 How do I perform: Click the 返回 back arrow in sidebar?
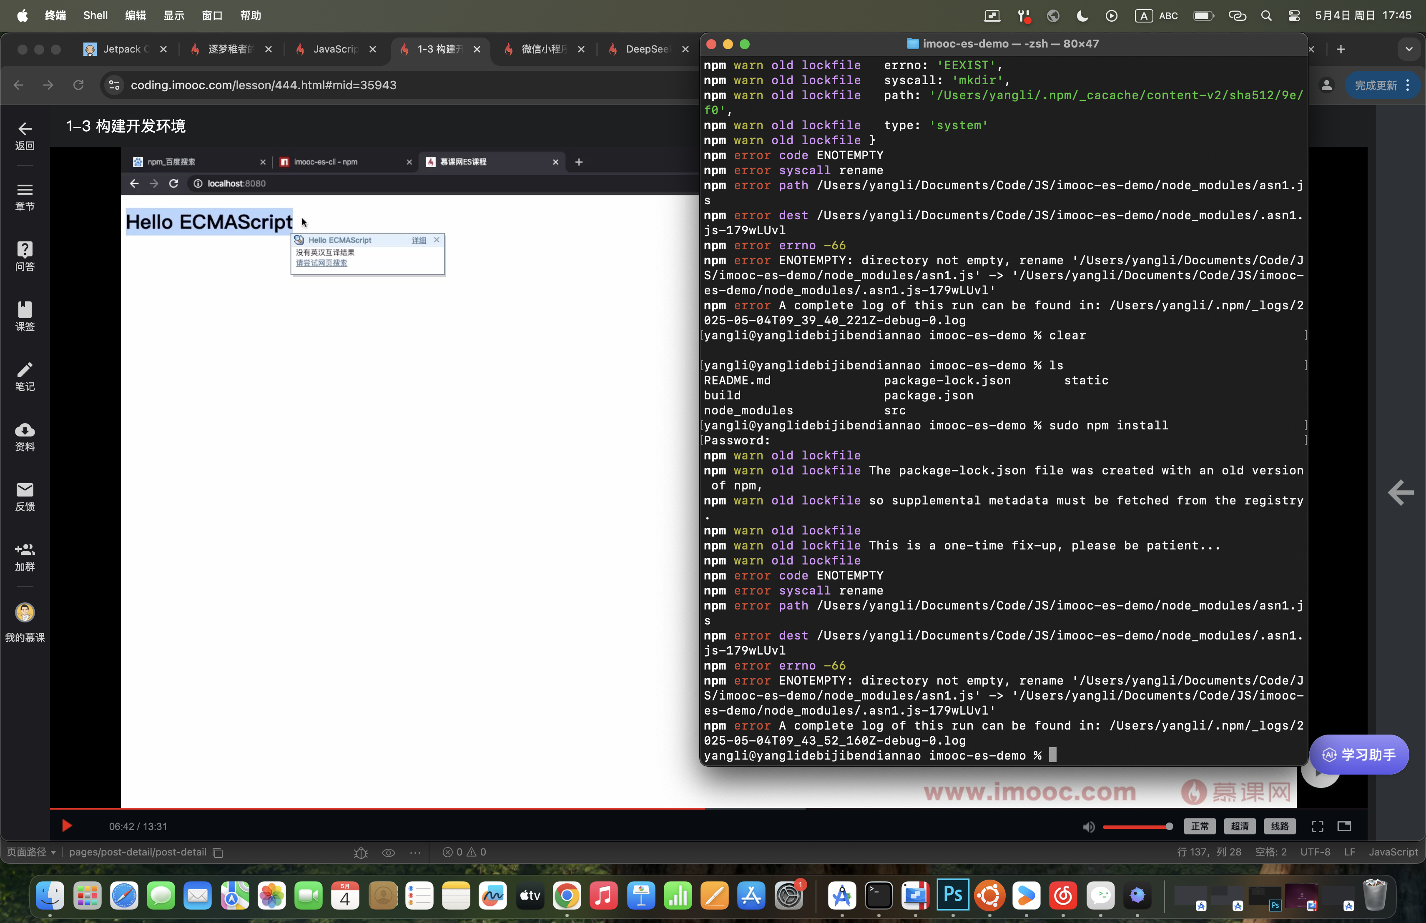(x=25, y=136)
